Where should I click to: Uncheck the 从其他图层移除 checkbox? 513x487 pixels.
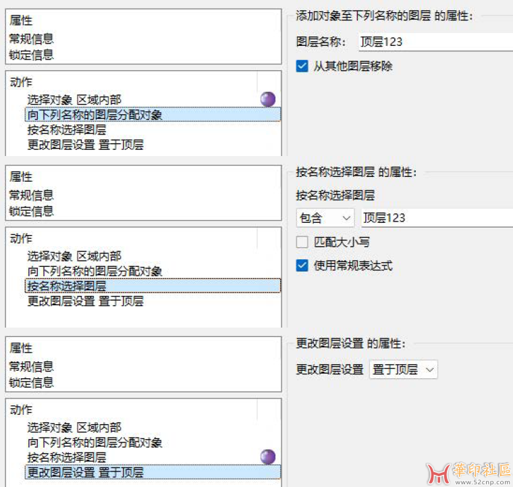point(302,66)
